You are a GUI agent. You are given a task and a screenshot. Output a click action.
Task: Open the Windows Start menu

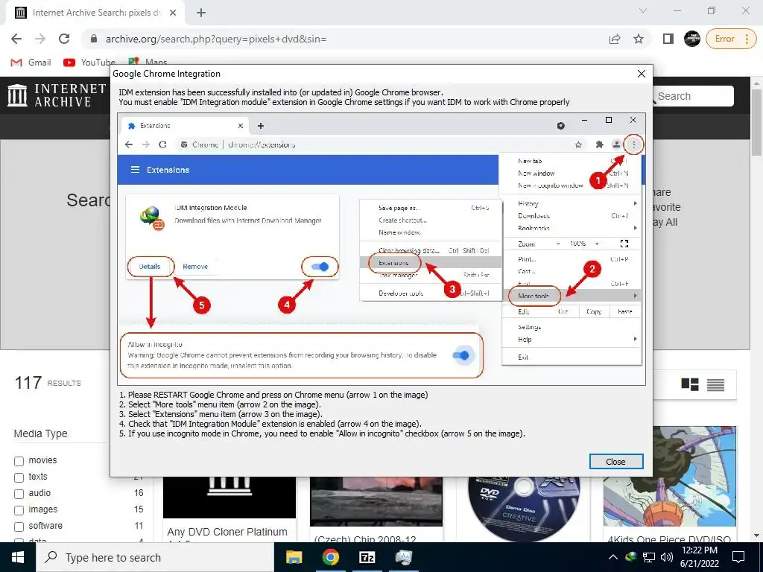tap(18, 557)
